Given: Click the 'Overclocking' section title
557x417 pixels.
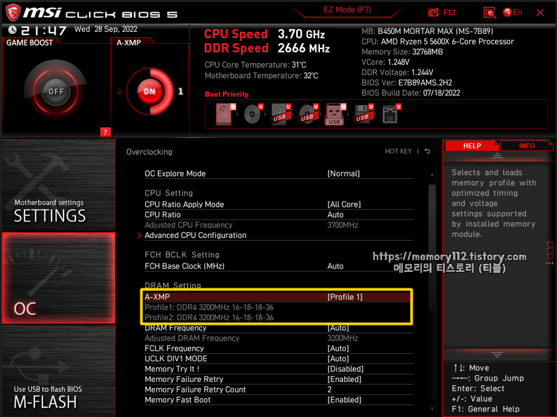Looking at the screenshot, I should [149, 152].
